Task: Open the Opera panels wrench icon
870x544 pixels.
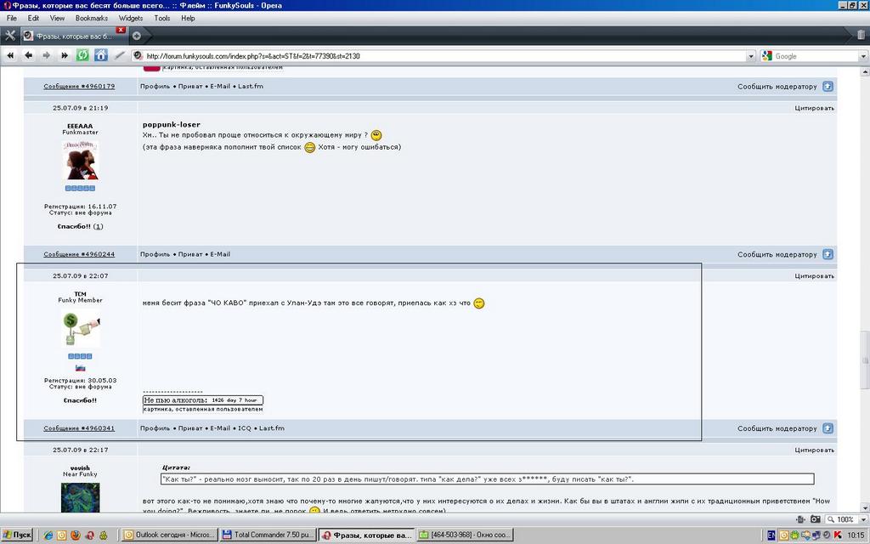Action: point(10,36)
